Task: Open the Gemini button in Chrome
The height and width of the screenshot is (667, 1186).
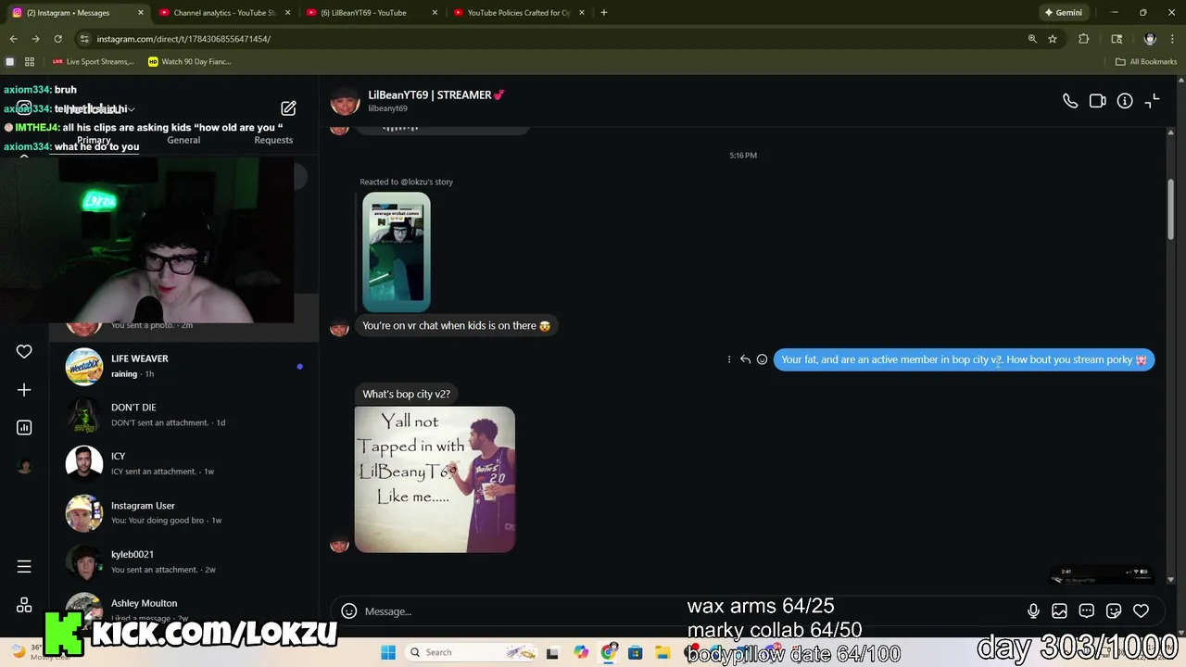Action: coord(1064,13)
